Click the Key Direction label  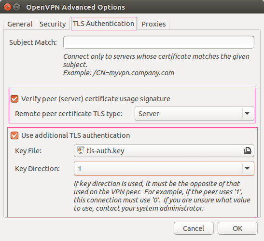(37, 169)
